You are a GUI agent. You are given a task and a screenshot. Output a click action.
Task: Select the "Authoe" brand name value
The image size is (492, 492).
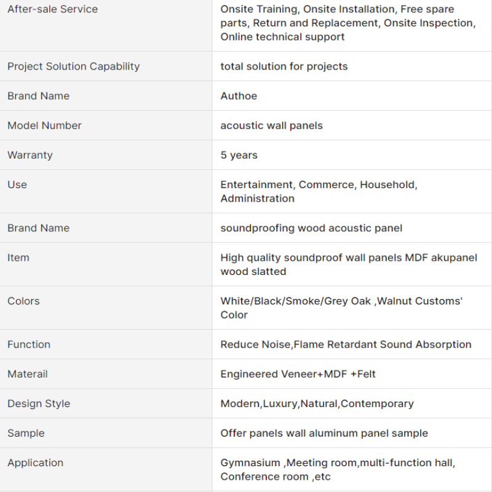click(239, 96)
